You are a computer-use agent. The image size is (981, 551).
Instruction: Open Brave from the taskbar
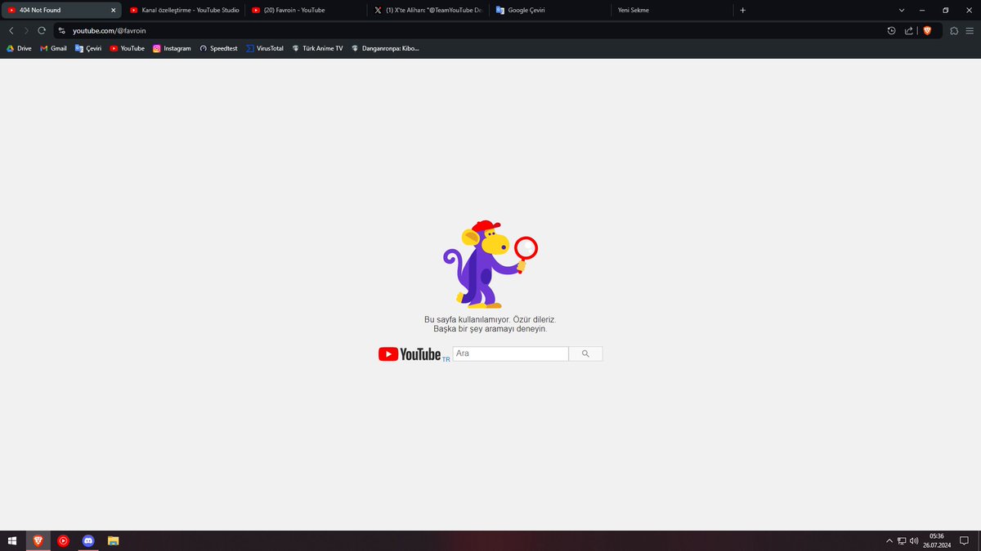click(38, 540)
